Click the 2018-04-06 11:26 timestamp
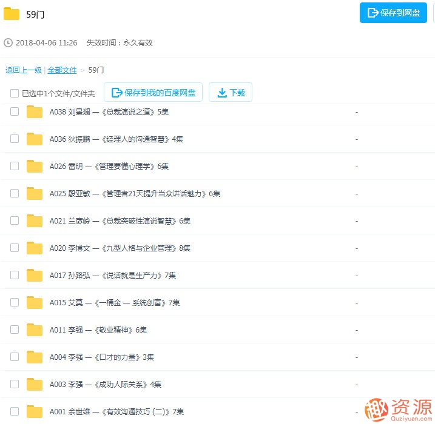435x424 pixels. point(46,43)
